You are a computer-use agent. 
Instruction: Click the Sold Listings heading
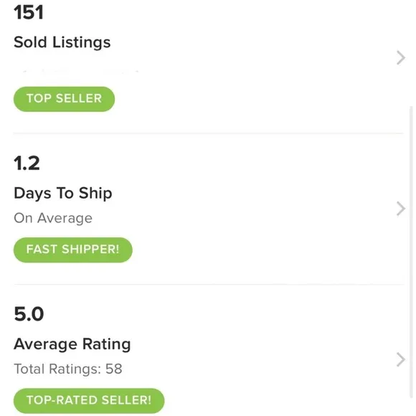(62, 42)
